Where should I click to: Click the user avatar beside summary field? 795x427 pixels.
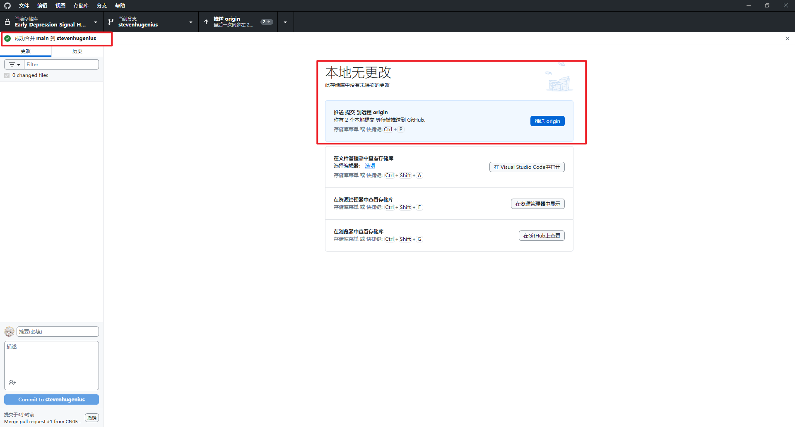(x=9, y=332)
